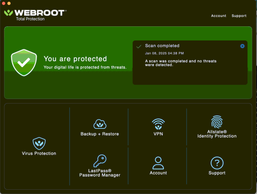Screen dimensions: 257x194
Task: Click the Allstate Identity Protection label
Action: point(217,134)
